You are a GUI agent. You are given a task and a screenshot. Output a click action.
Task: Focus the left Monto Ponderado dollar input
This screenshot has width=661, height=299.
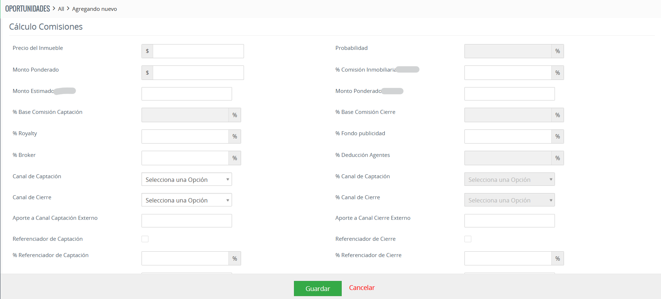pos(198,73)
